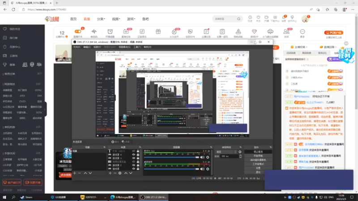Adjust the 时长 duration spinner arrows
358x201 pixels.
click(x=240, y=156)
